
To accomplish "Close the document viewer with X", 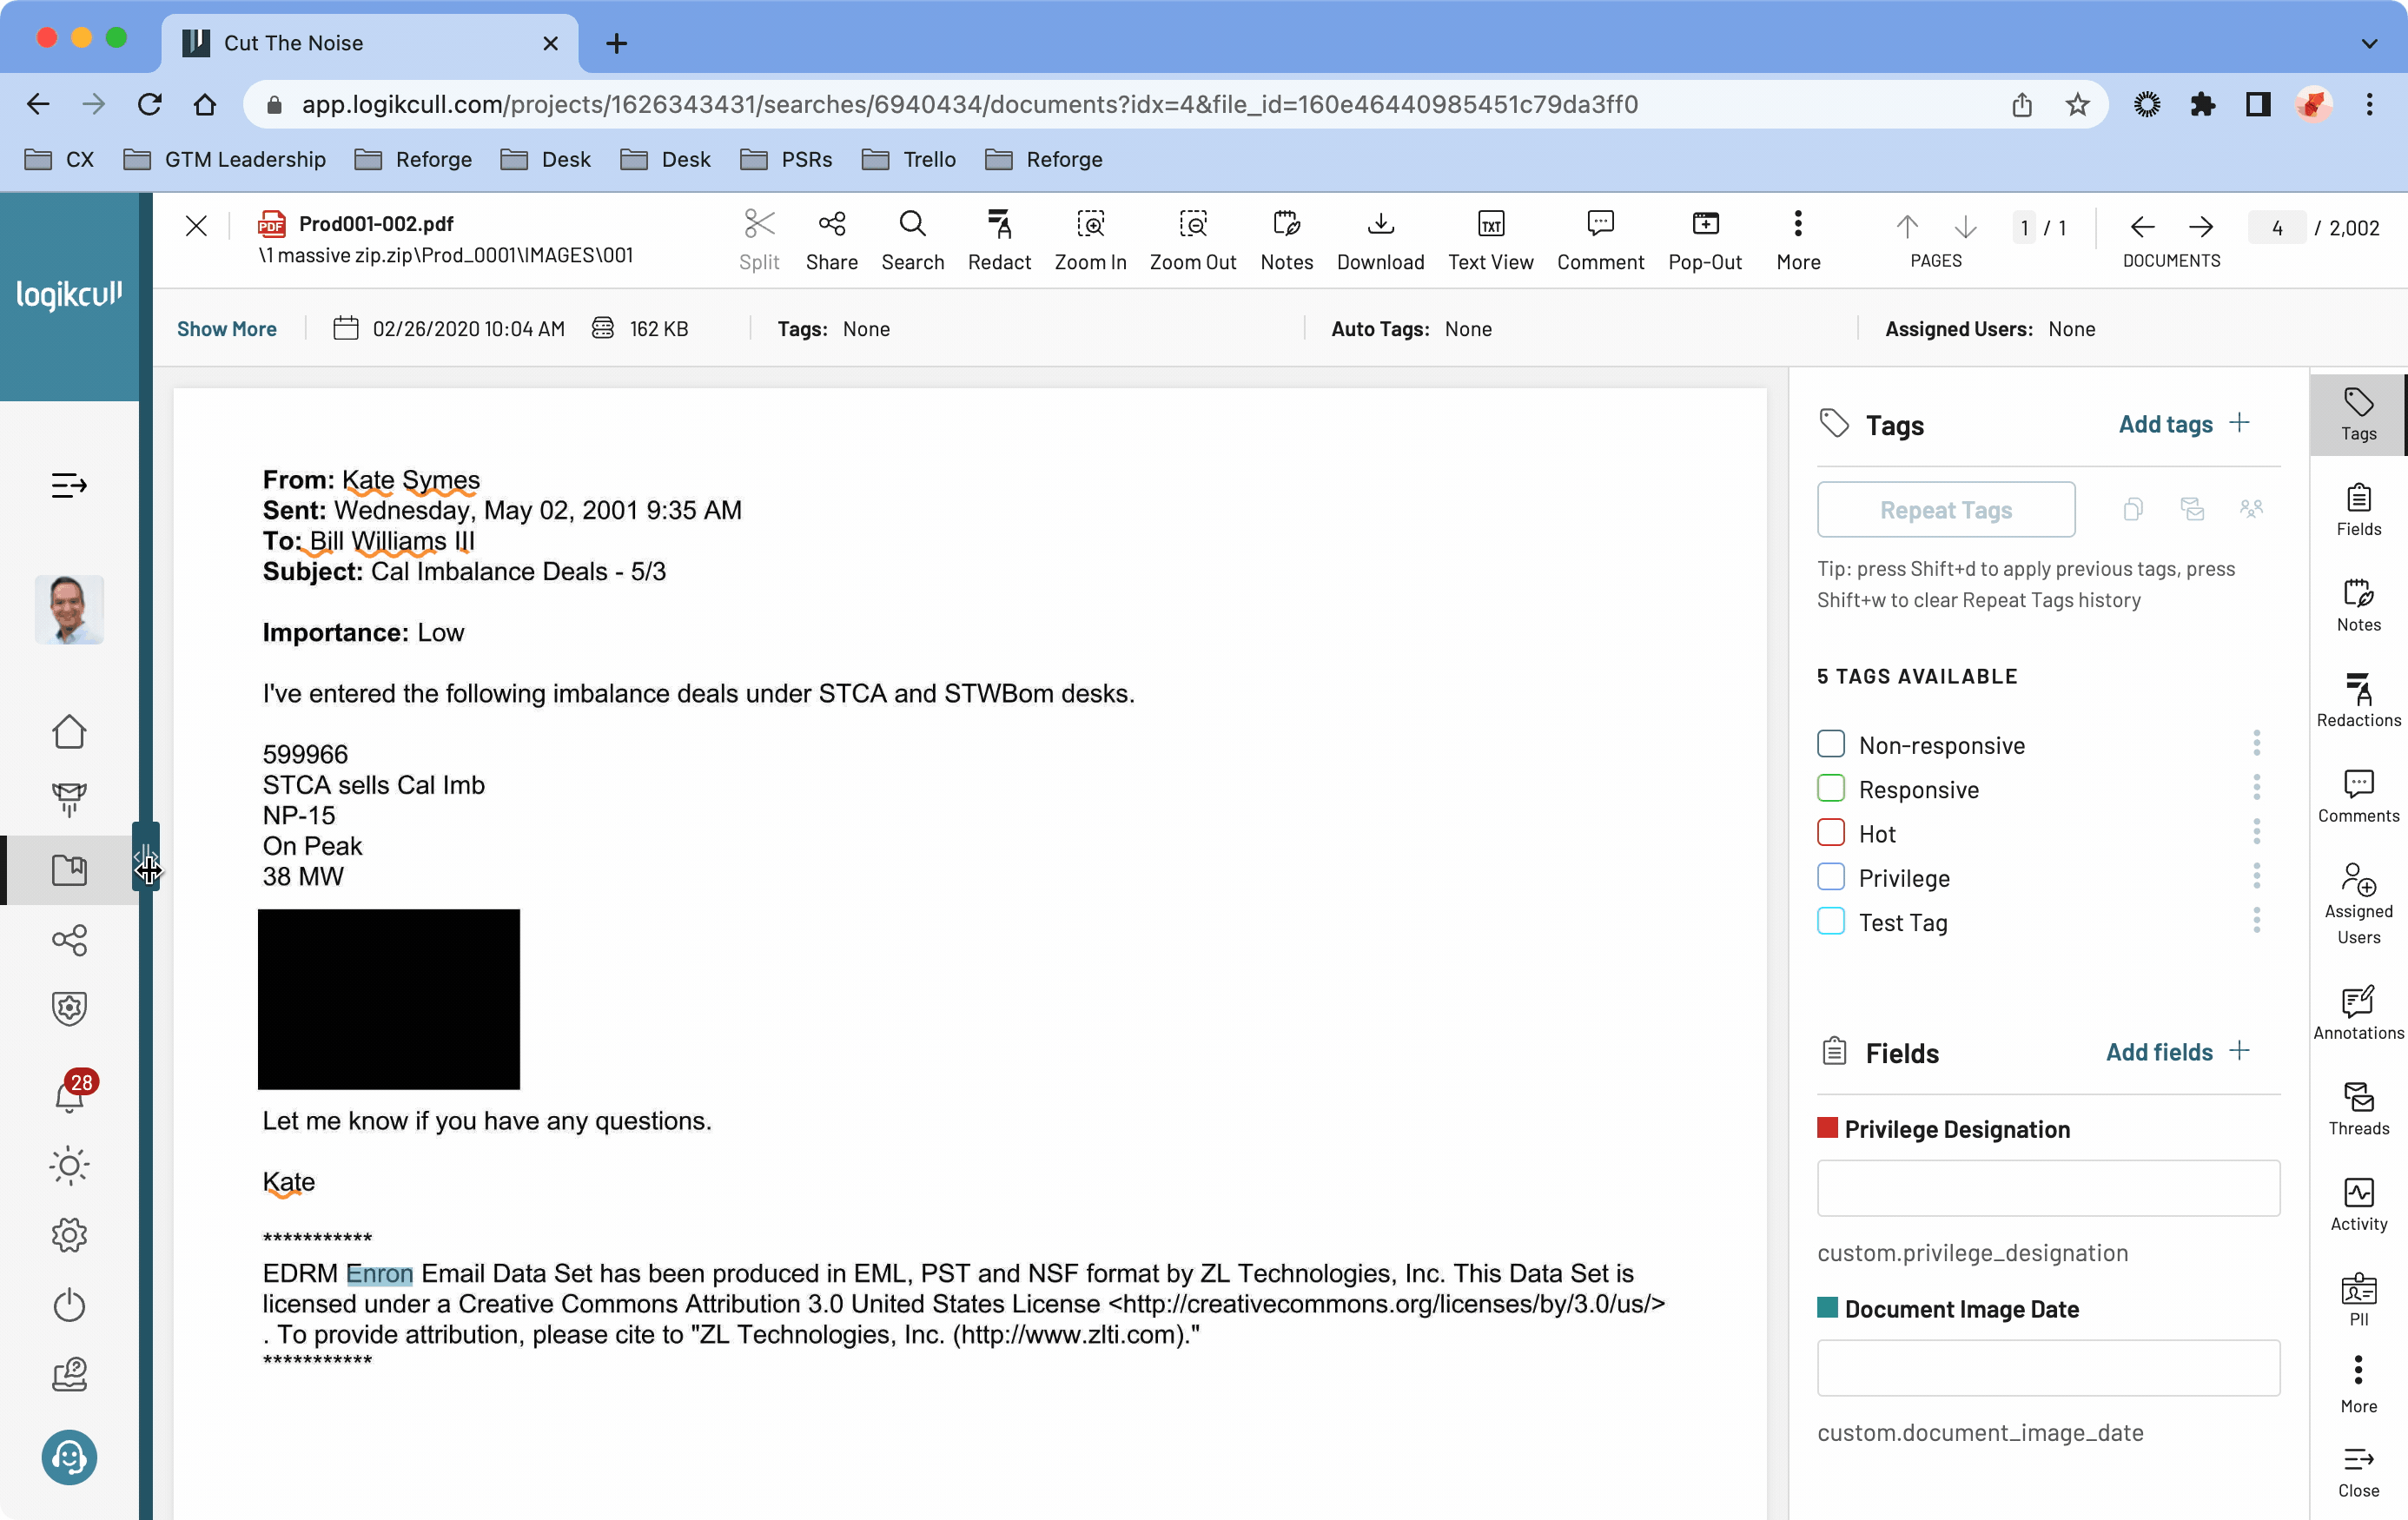I will click(196, 226).
